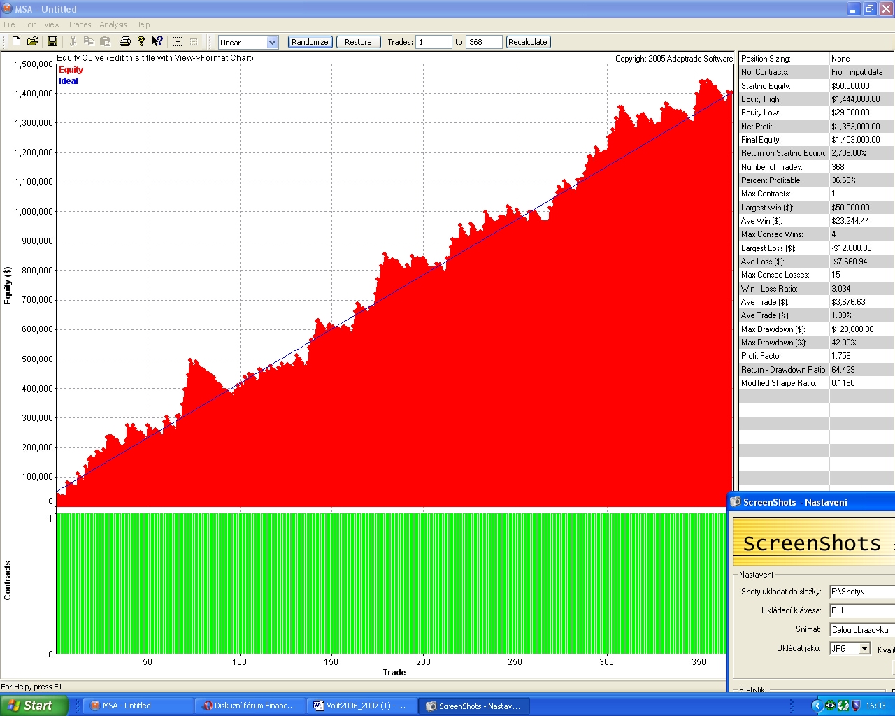Image resolution: width=895 pixels, height=716 pixels.
Task: Click the dashed-square crosshair toolbar icon
Action: [x=178, y=42]
